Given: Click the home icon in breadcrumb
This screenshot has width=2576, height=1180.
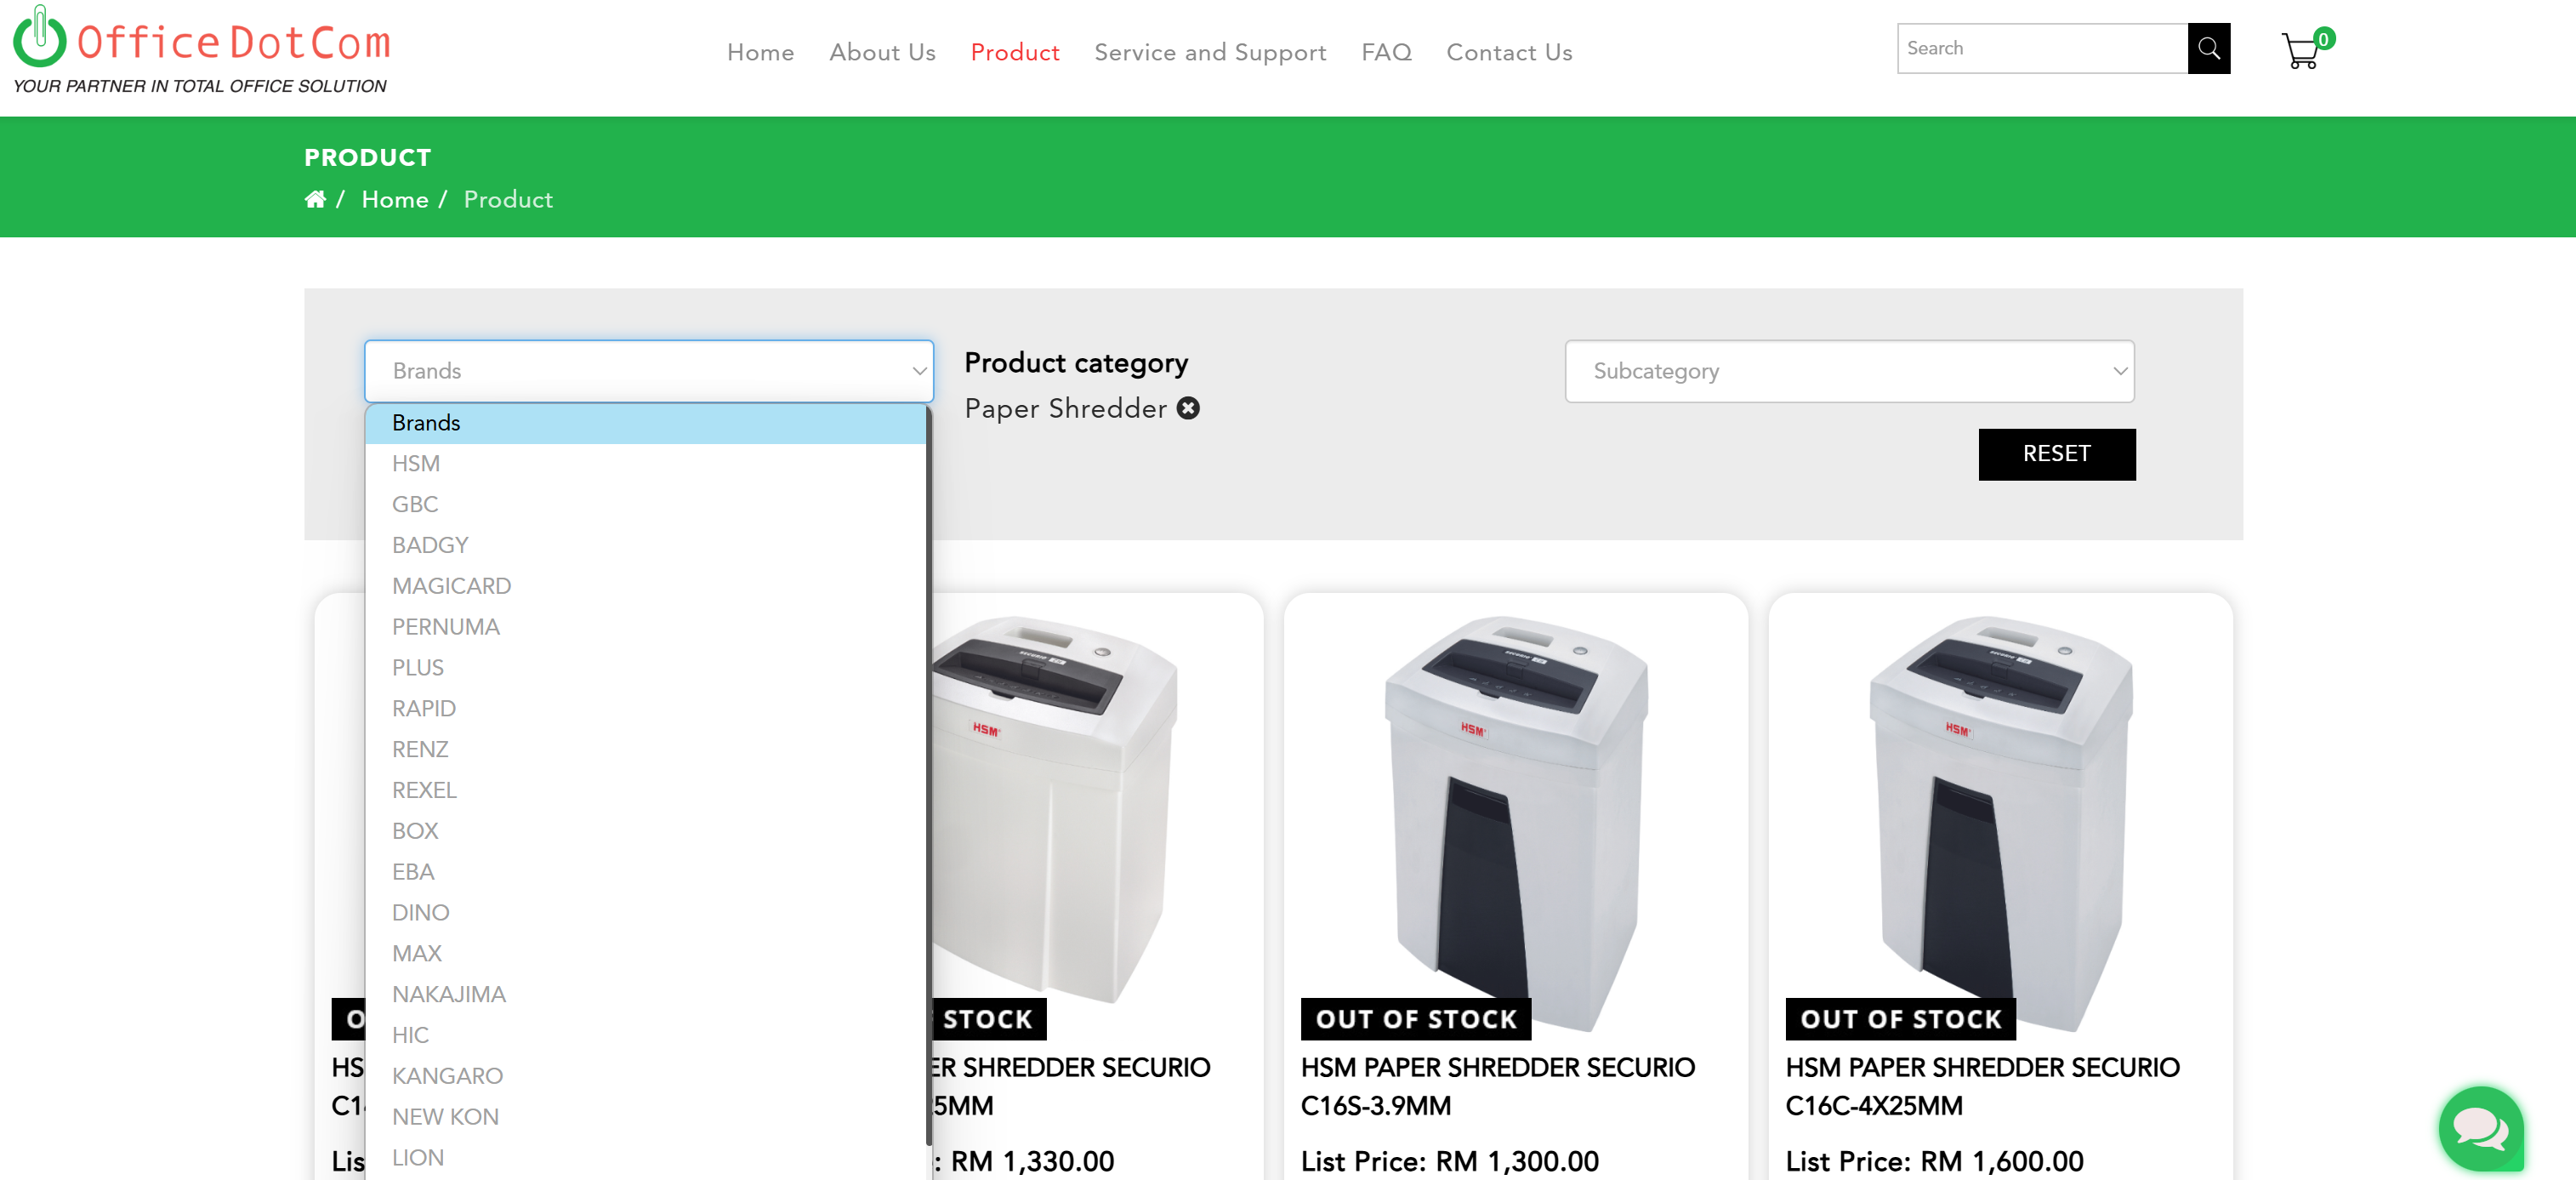Looking at the screenshot, I should tap(315, 199).
